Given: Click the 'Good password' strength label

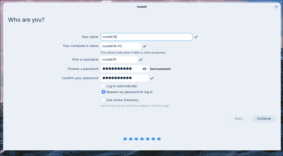Looking at the screenshot, I should 160,69.
